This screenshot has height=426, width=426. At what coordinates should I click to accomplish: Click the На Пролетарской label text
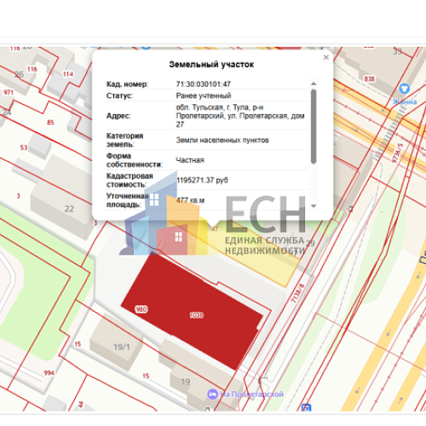pyautogui.click(x=252, y=394)
